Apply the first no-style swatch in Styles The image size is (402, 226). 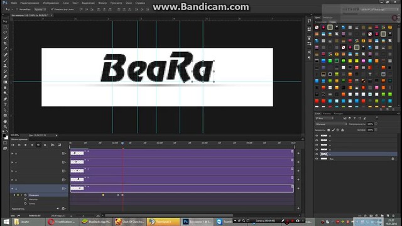pos(317,27)
